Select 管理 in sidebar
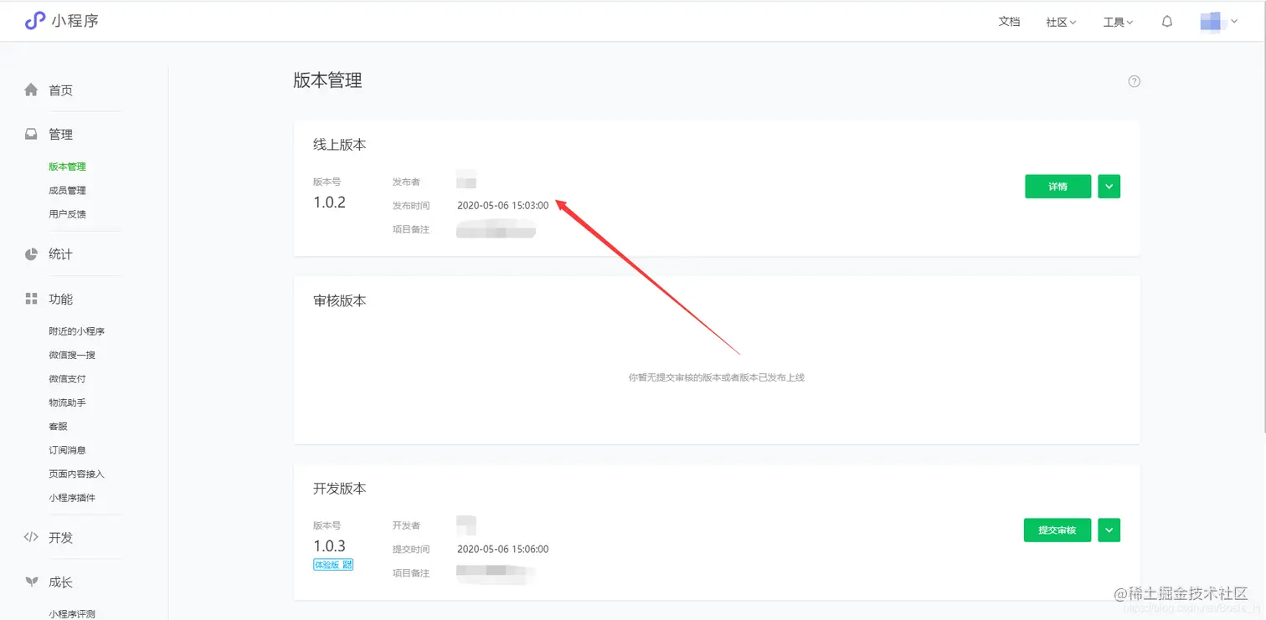The height and width of the screenshot is (620, 1266). point(61,134)
